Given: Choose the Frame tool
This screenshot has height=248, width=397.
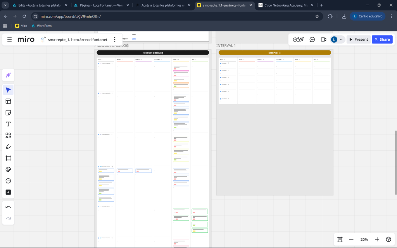Looking at the screenshot, I should 8,158.
